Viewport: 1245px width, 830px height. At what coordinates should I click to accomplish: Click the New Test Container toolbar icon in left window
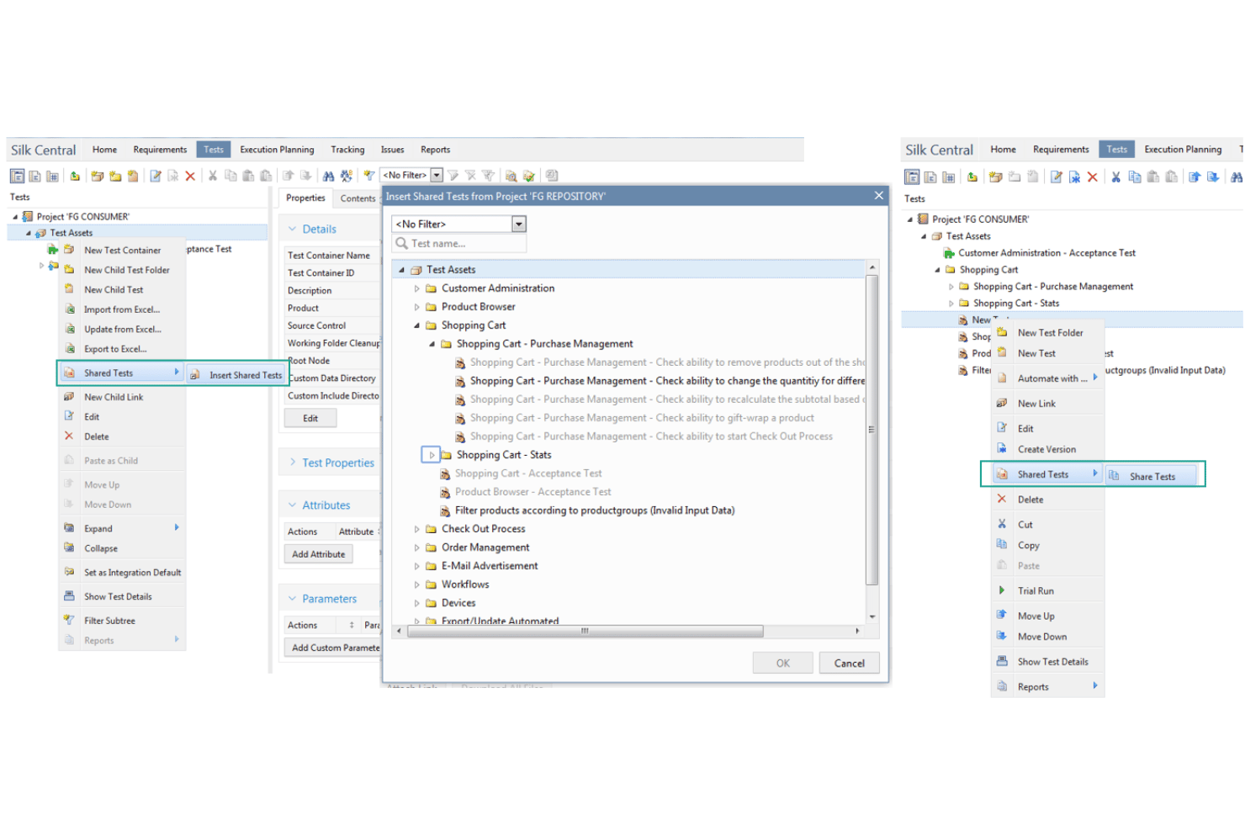click(x=98, y=176)
